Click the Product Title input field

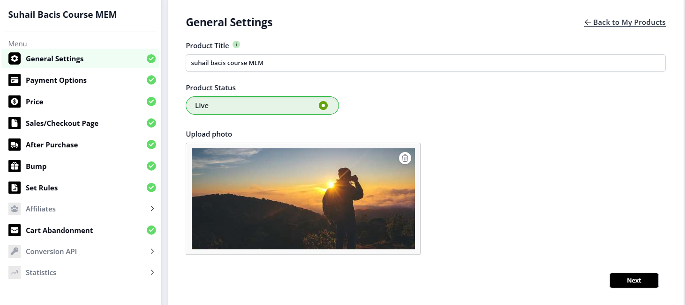pyautogui.click(x=426, y=63)
